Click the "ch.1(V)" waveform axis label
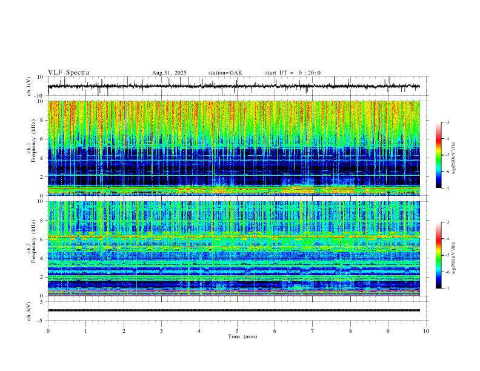Image resolution: width=480 pixels, height=371 pixels. pos(29,86)
